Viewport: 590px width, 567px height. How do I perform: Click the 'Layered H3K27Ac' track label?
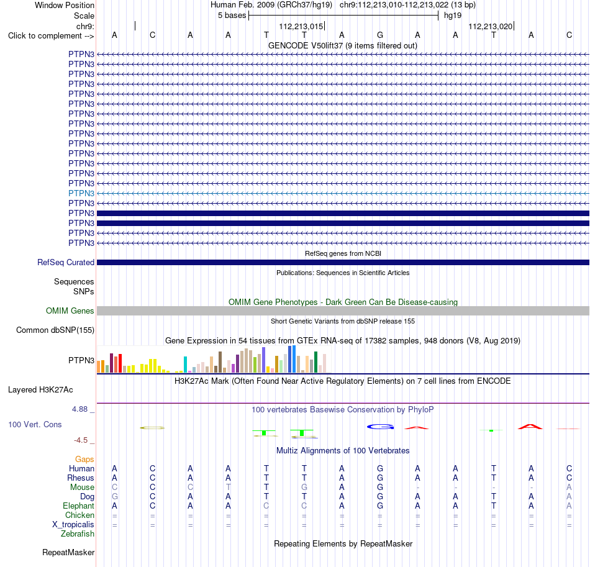[x=40, y=390]
